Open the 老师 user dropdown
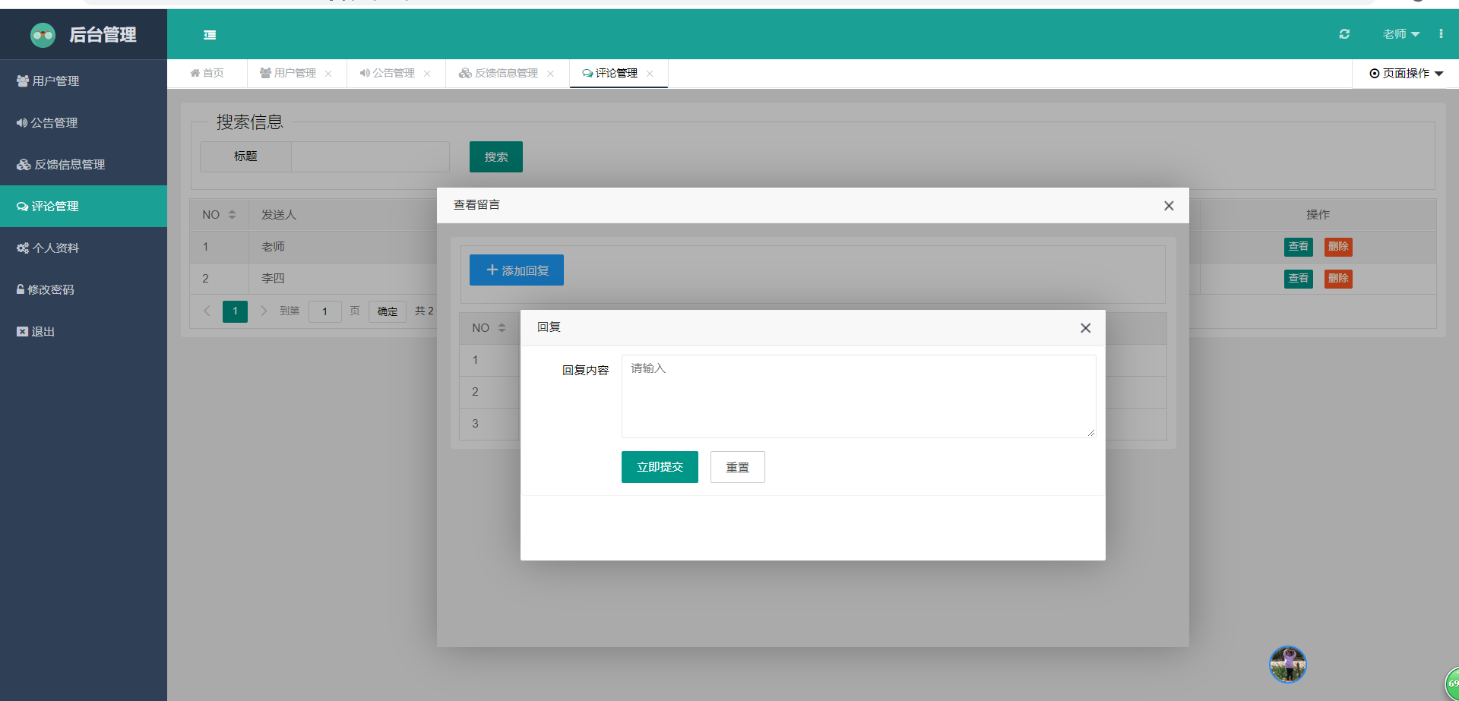 click(1400, 34)
